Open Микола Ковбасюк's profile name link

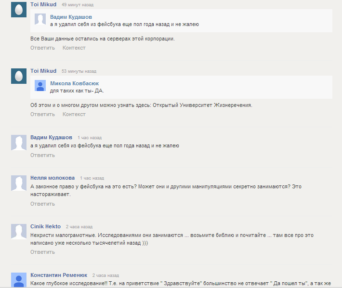click(x=74, y=83)
